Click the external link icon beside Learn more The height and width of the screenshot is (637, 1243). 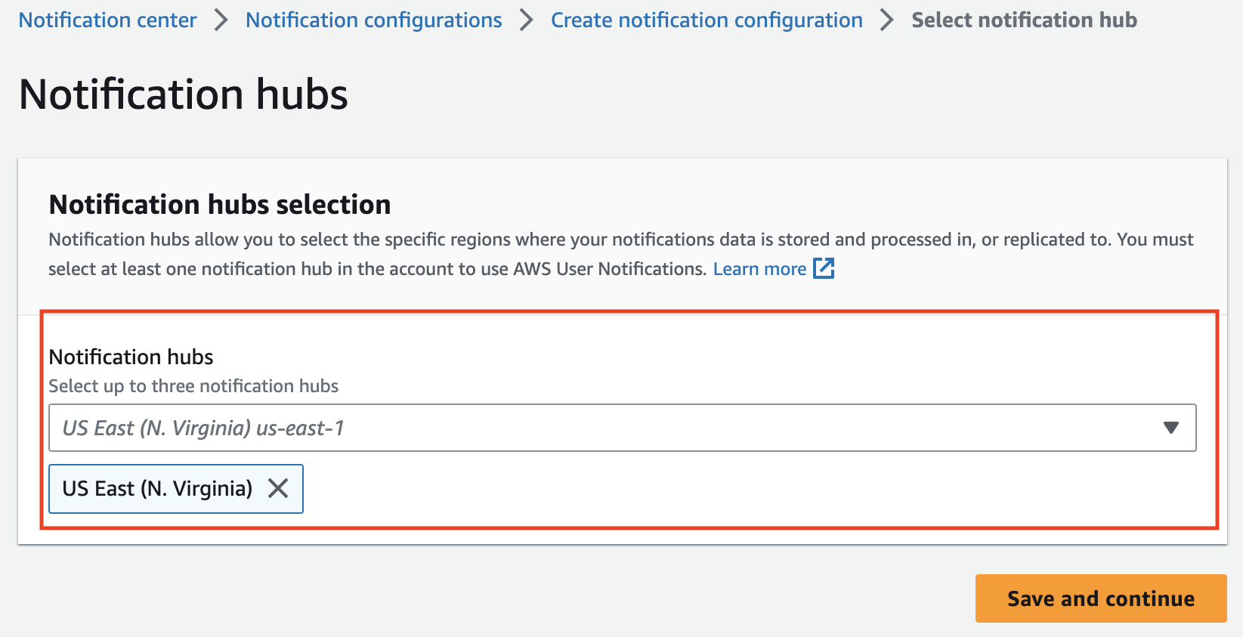click(x=824, y=268)
